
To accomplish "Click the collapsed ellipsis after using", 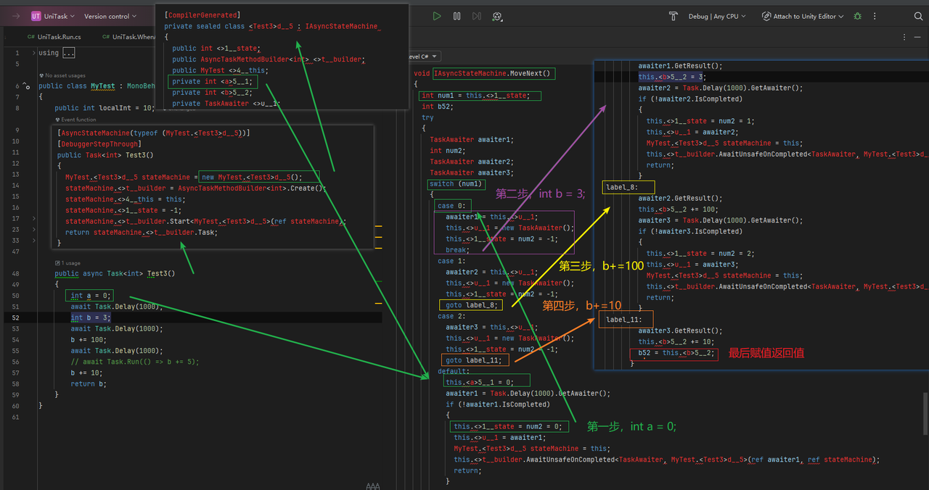I will click(x=68, y=53).
